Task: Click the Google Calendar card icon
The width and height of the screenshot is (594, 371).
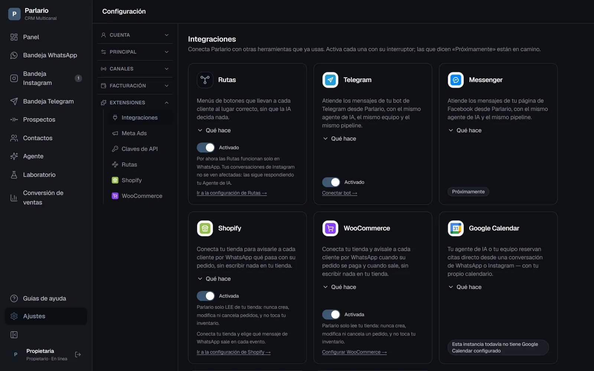Action: 456,228
